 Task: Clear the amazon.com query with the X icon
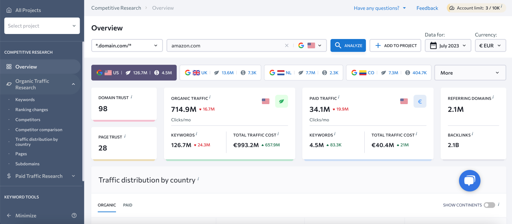click(287, 45)
